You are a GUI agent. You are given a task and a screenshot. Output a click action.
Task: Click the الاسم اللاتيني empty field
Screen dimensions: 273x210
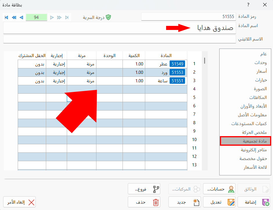[x=120, y=39]
